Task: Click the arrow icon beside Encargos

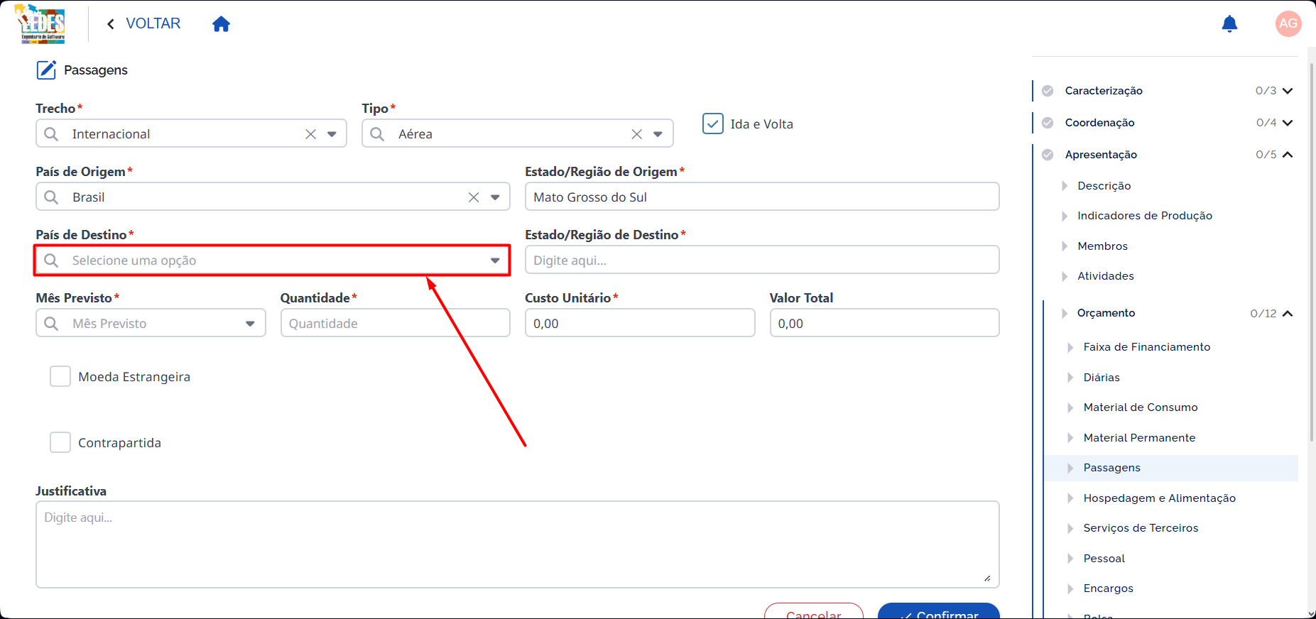Action: point(1070,588)
